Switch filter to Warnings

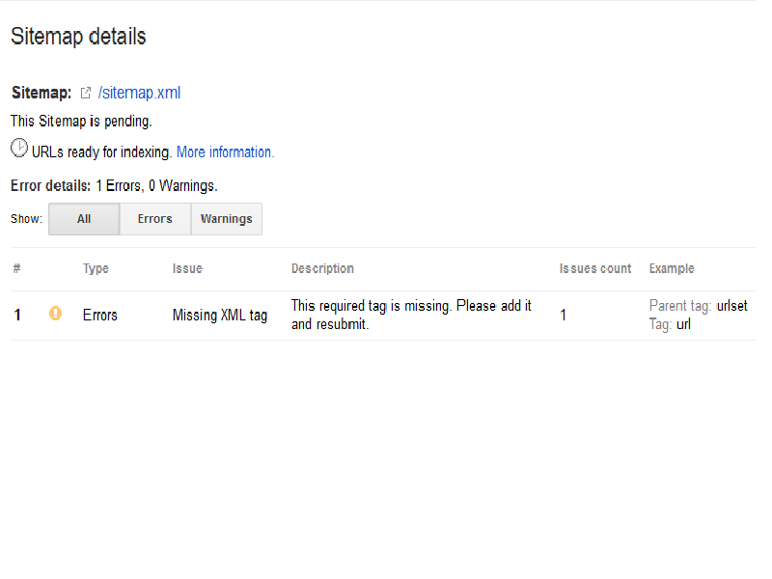coord(226,219)
